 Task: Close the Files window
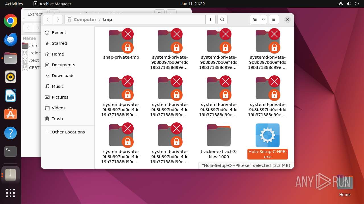pyautogui.click(x=288, y=20)
